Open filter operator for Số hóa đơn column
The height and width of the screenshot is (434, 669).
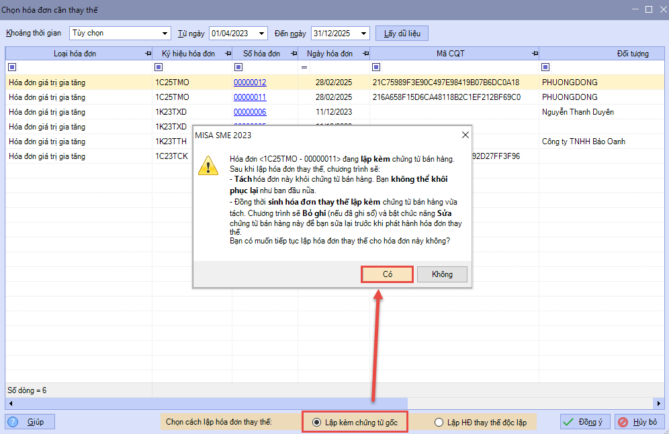[238, 67]
